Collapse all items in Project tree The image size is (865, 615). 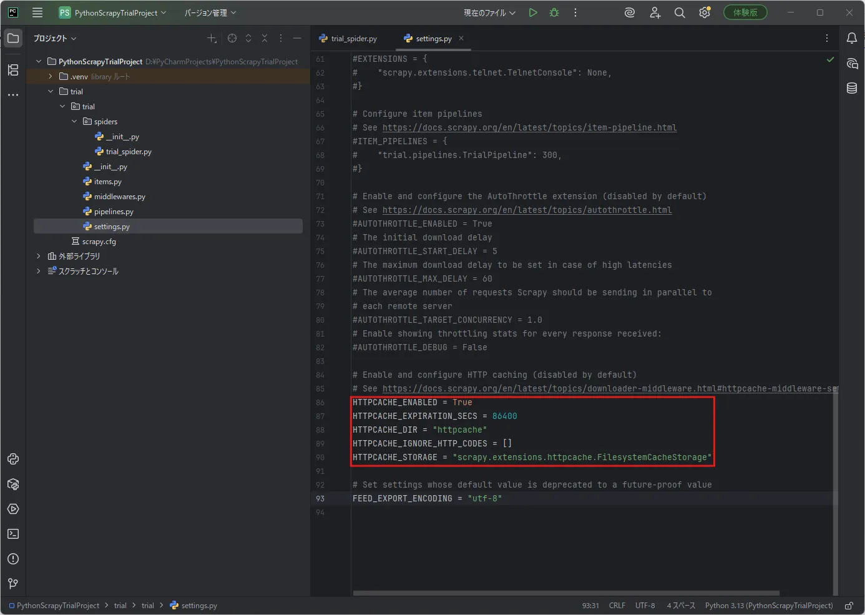pyautogui.click(x=265, y=38)
